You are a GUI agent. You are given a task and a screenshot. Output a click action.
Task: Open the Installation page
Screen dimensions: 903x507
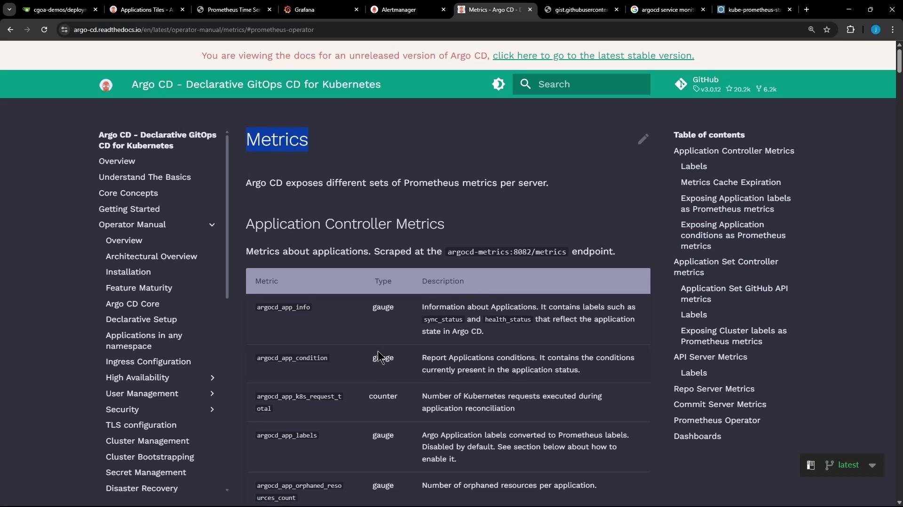128,272
